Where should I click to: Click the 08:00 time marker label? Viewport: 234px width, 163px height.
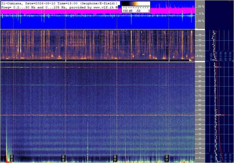pyautogui.click(x=63, y=158)
